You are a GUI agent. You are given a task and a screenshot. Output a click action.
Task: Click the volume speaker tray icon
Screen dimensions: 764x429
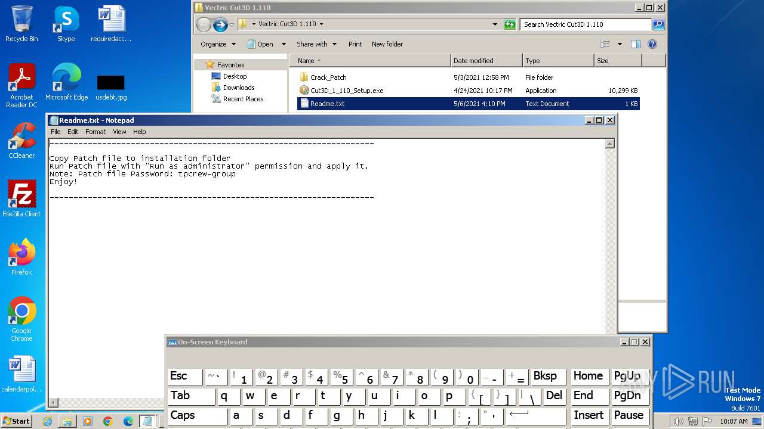pos(678,421)
